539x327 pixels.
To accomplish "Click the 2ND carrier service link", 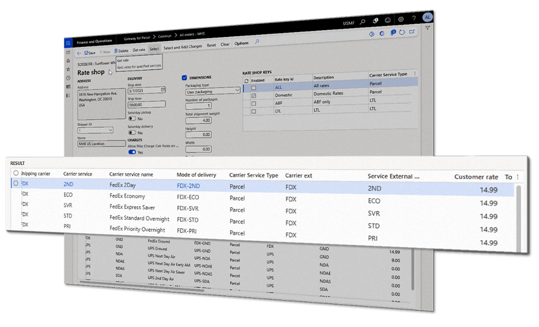I will [68, 184].
